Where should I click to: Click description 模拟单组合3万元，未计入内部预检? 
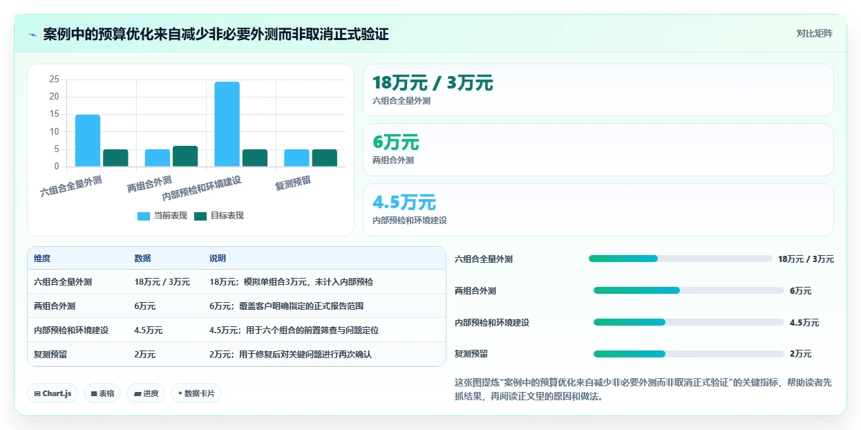tap(308, 282)
